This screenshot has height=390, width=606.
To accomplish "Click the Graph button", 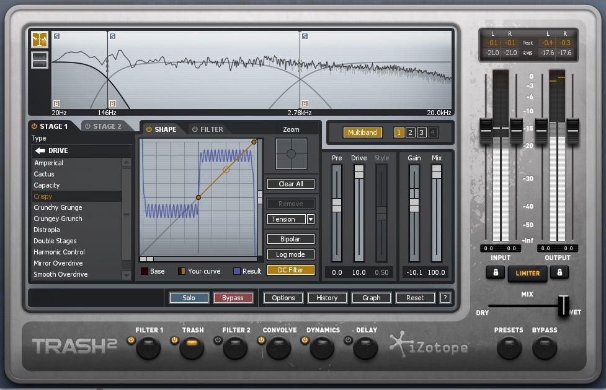I will (371, 298).
